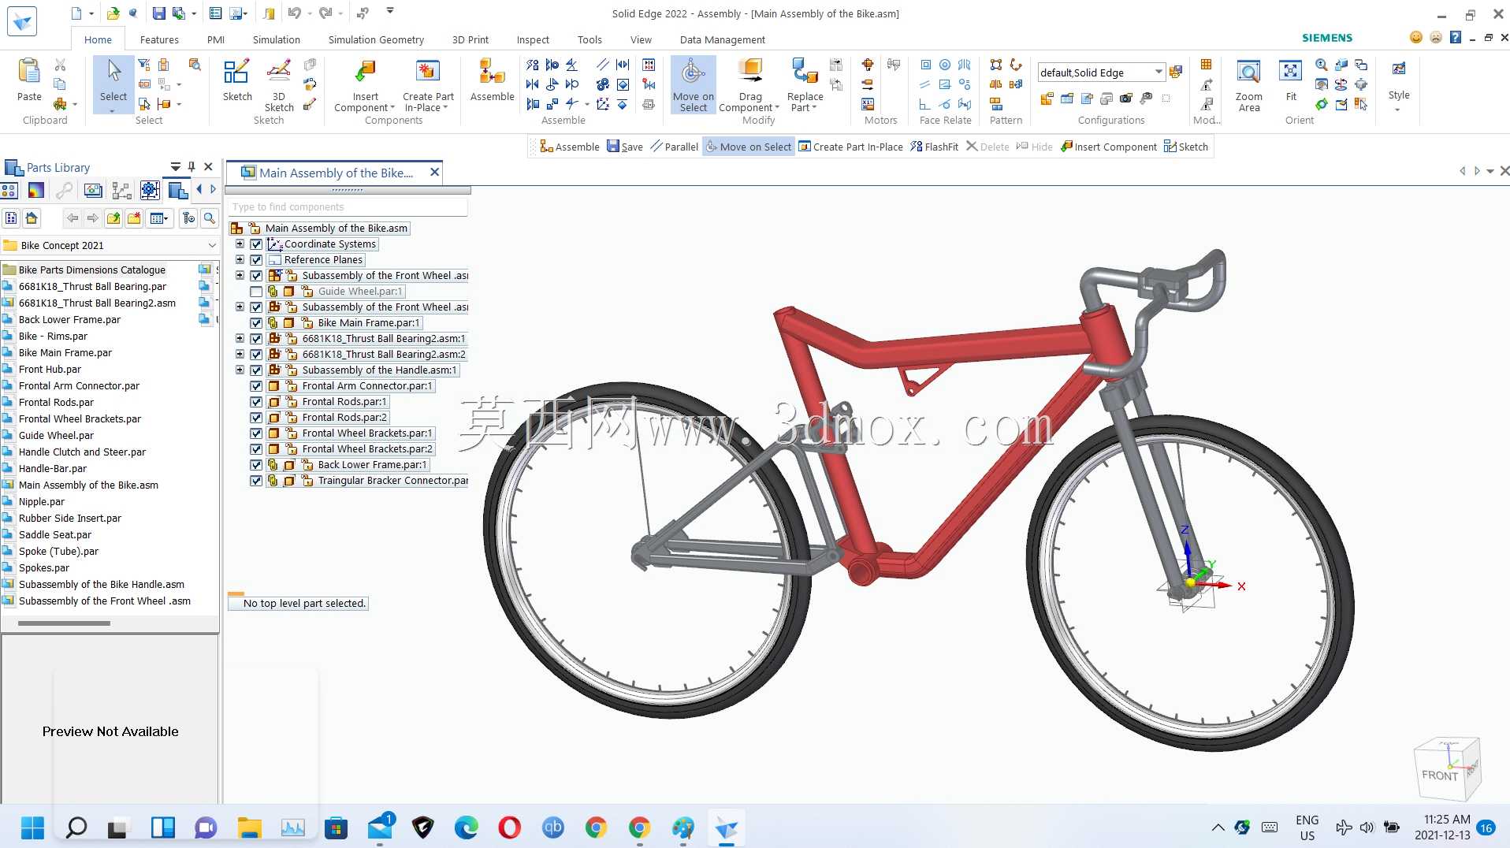Click Parallel relationship in command bar
The image size is (1510, 848).
674,147
